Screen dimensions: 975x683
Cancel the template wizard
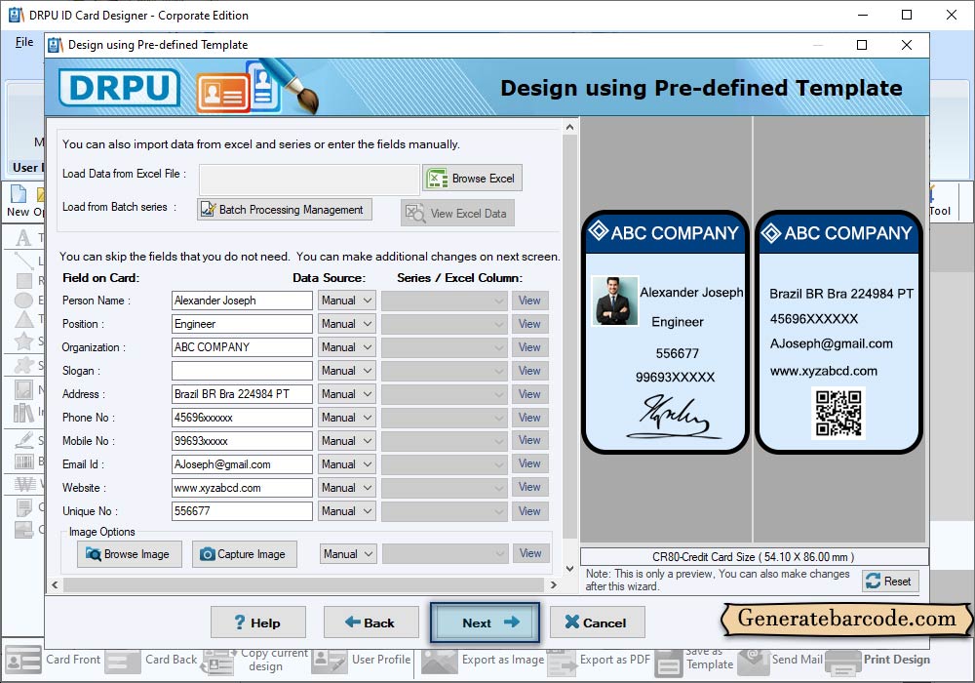tap(596, 623)
